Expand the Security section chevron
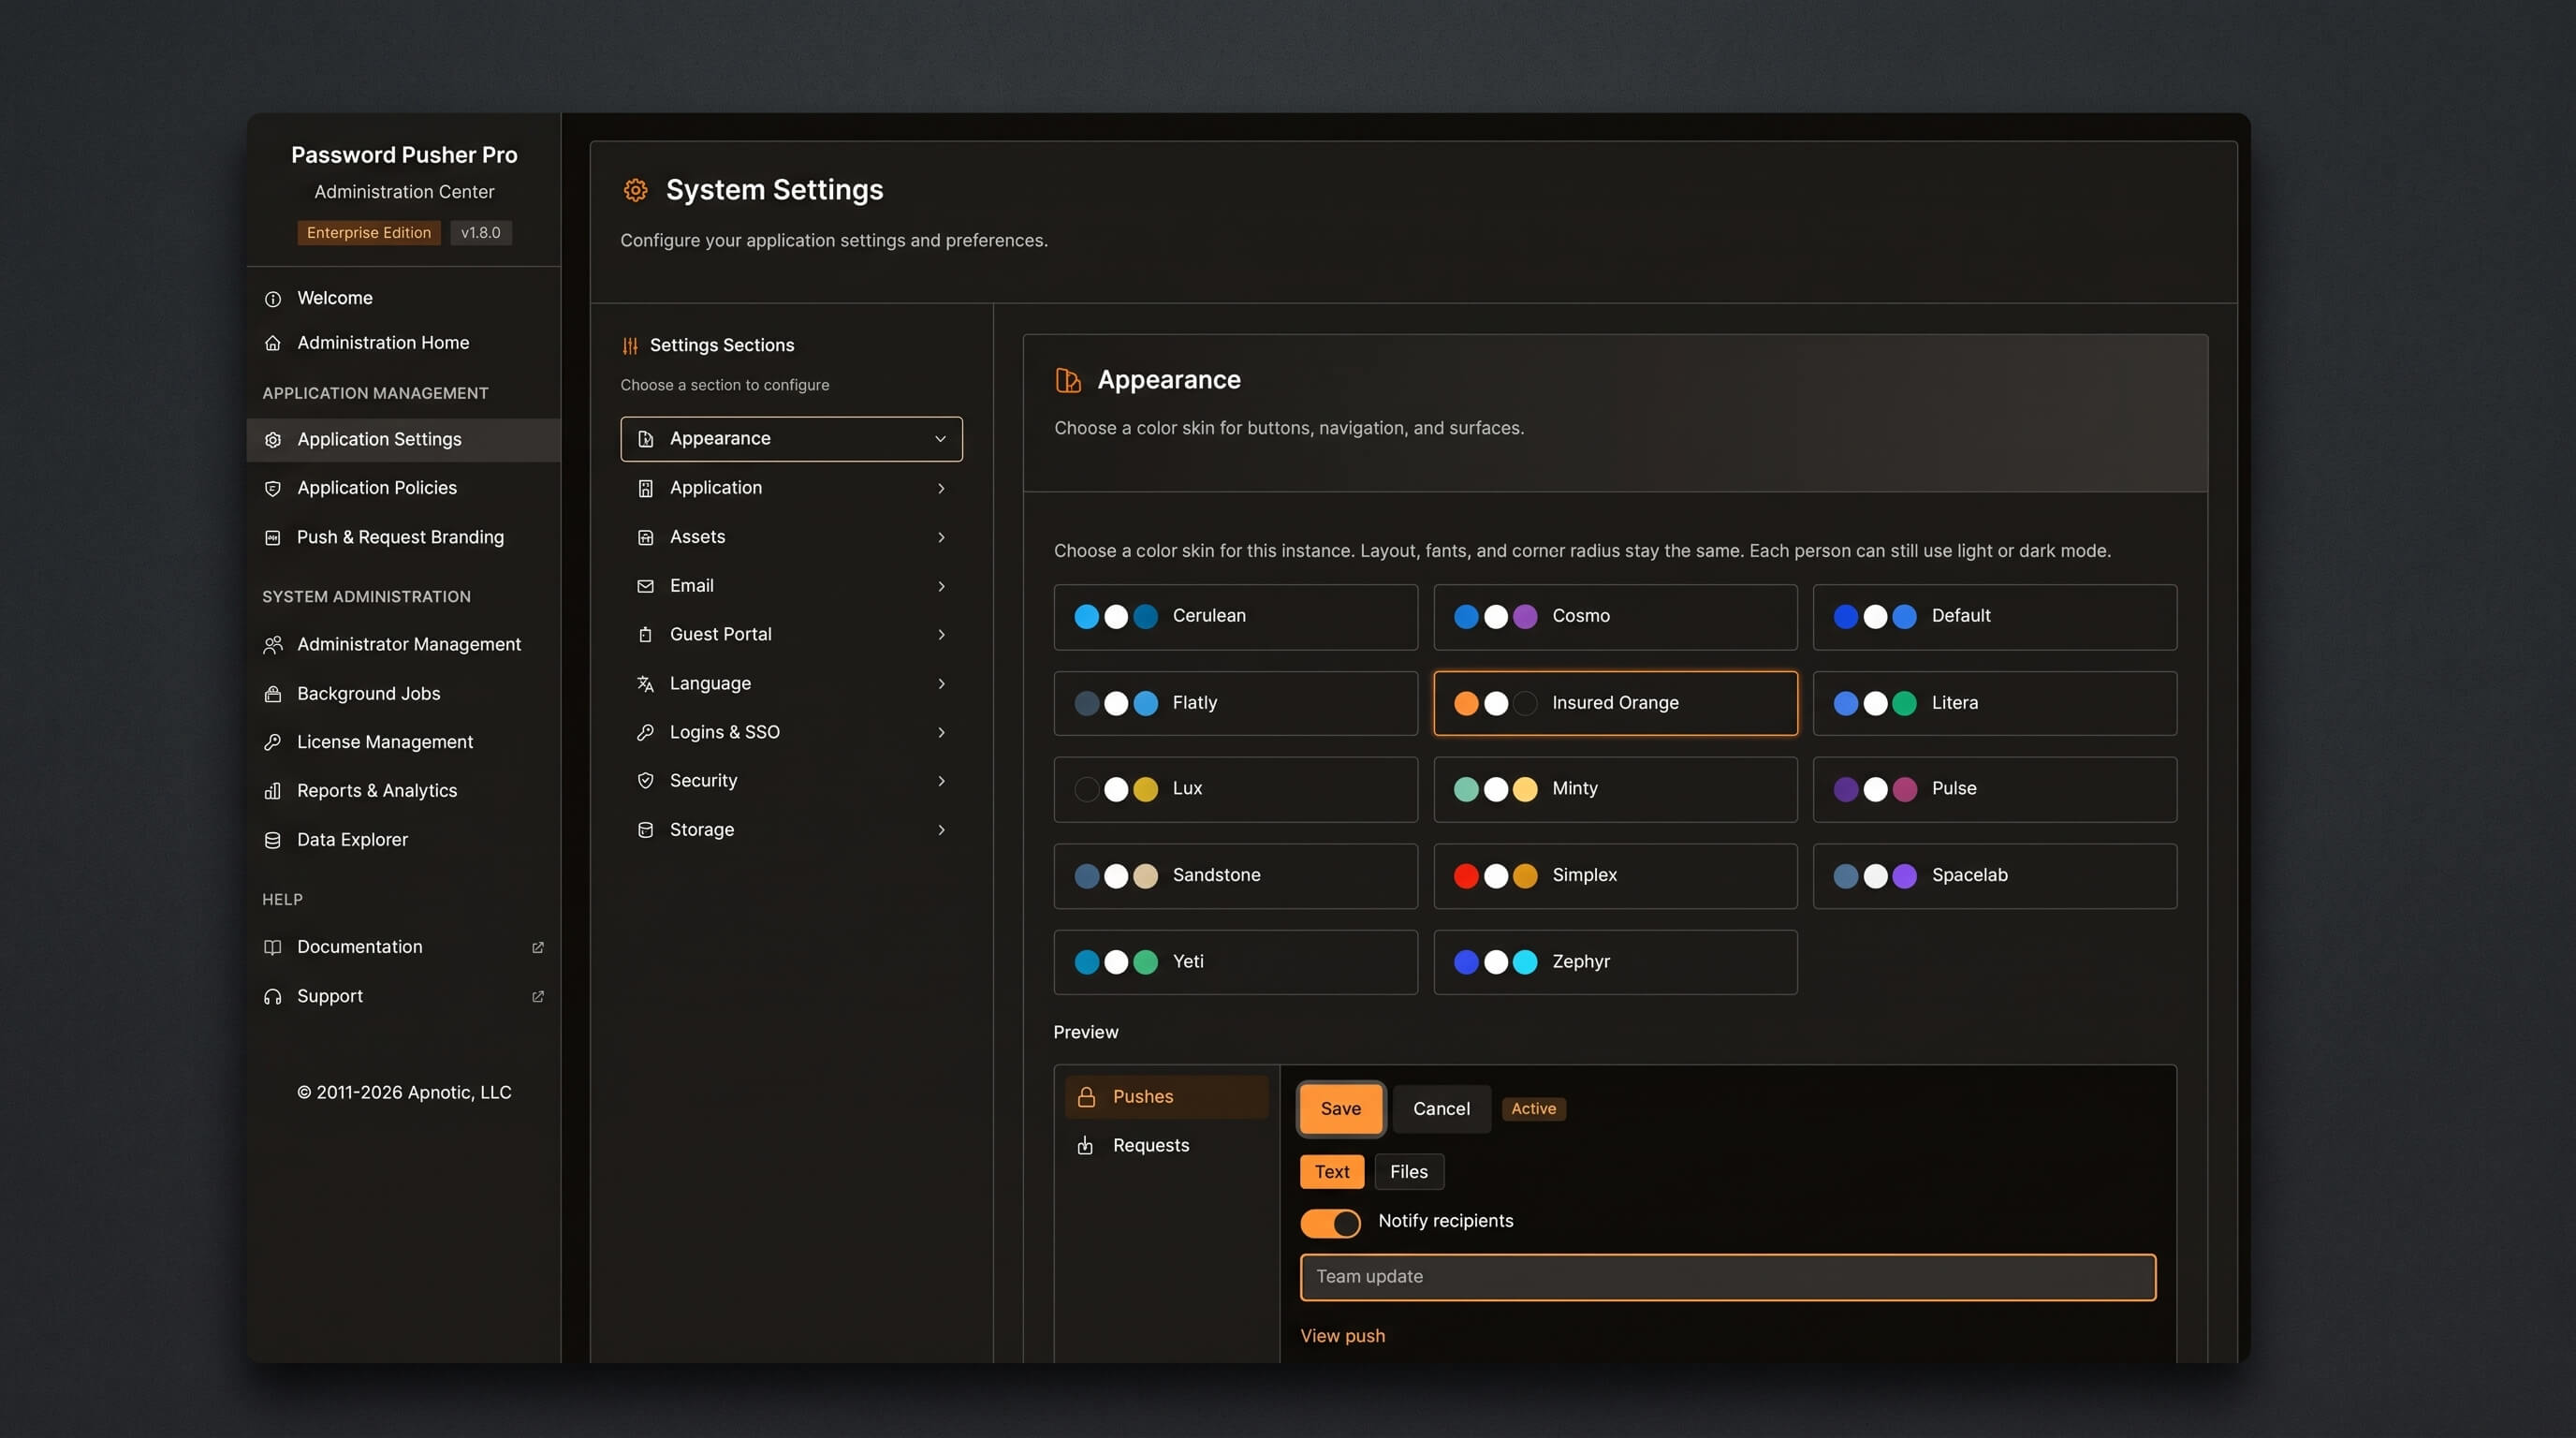 (x=940, y=781)
